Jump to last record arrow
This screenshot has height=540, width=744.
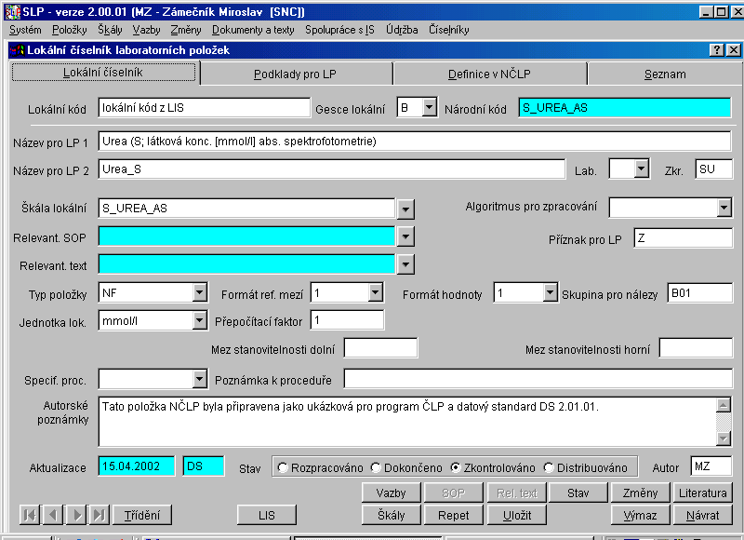click(x=100, y=515)
